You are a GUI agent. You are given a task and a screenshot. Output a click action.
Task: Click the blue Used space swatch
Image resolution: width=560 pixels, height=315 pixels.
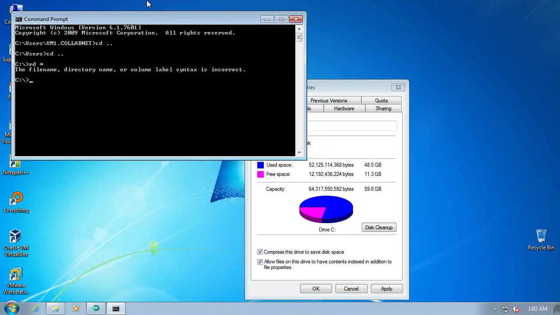(260, 165)
